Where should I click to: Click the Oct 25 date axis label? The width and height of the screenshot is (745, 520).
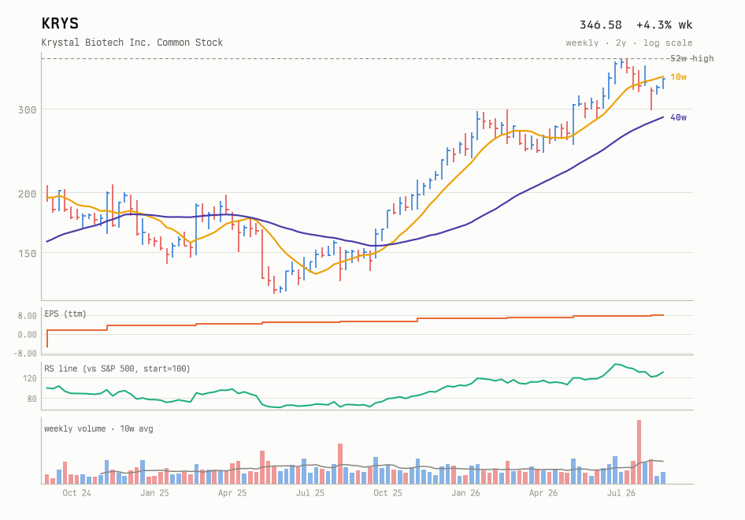coord(387,493)
